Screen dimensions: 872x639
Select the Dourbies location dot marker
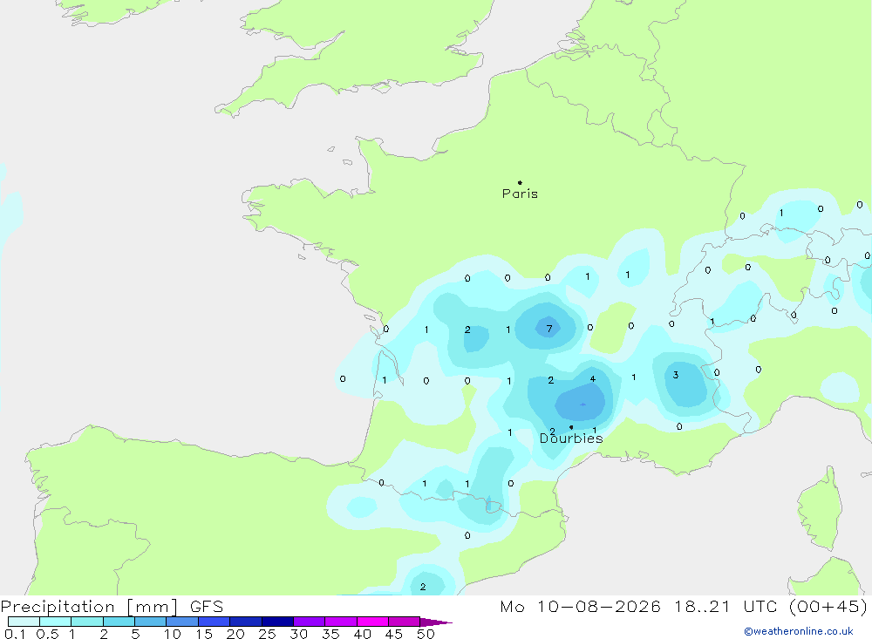click(571, 427)
